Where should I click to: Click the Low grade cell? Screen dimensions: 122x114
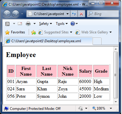tap(101, 96)
